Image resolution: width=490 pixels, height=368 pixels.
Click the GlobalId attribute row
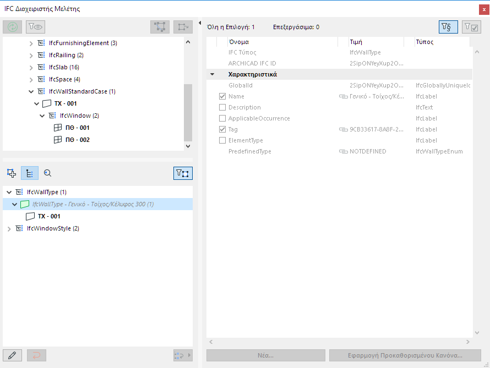[x=339, y=85]
